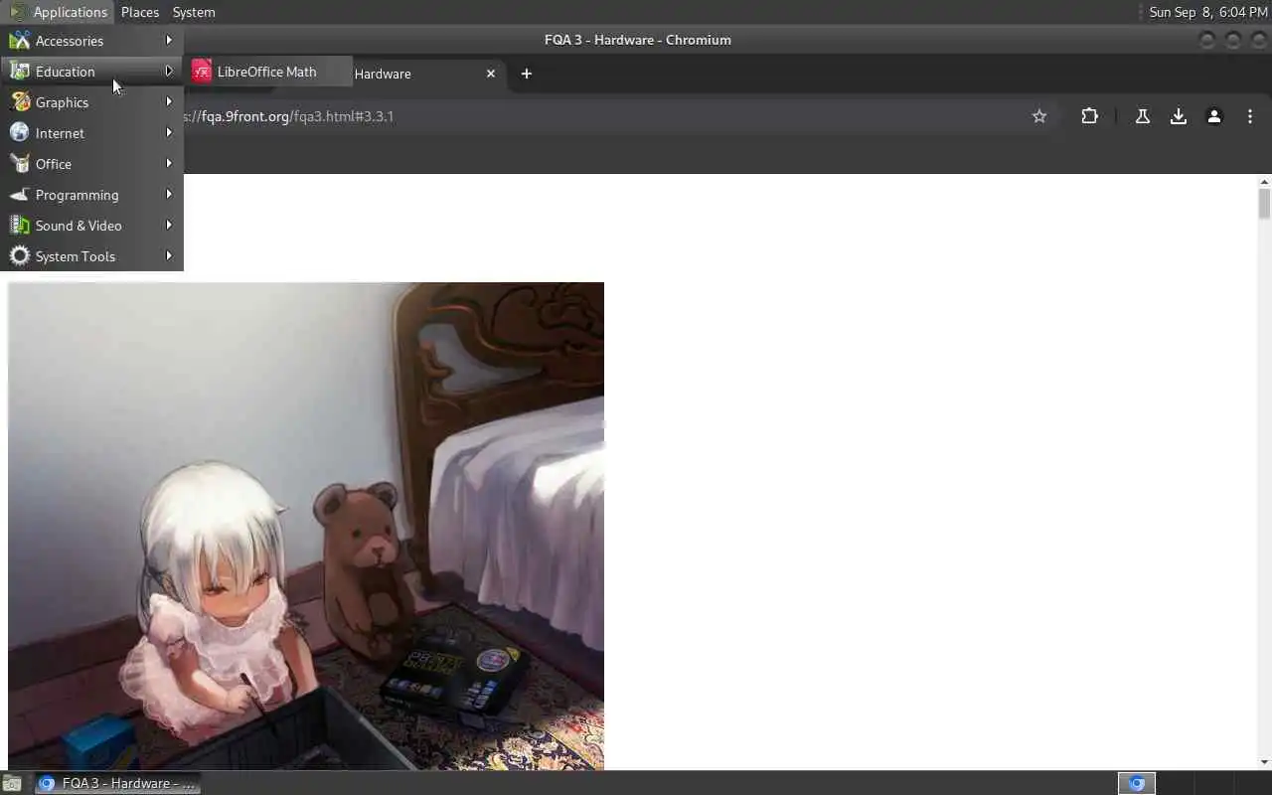Open the Chromium three-dot menu
This screenshot has height=795, width=1272.
1249,116
